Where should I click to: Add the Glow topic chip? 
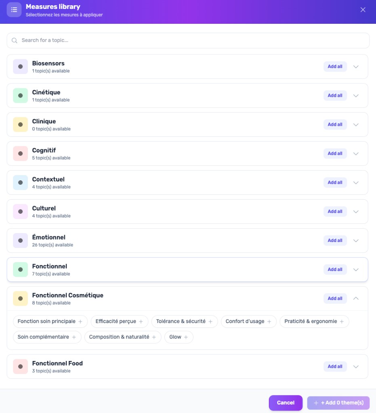[x=179, y=337]
